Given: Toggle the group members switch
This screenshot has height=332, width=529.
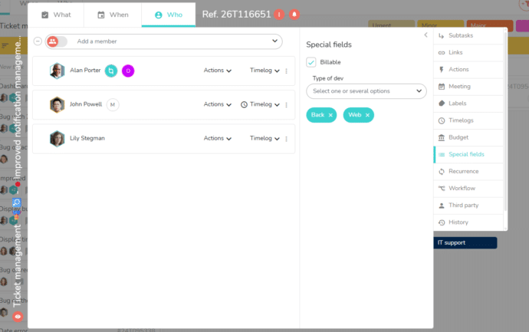Looking at the screenshot, I should click(57, 41).
